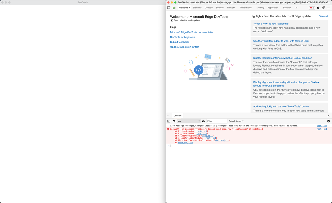Open the drawer three-dot more tools menu
The image size is (332, 203).
pyautogui.click(x=169, y=116)
